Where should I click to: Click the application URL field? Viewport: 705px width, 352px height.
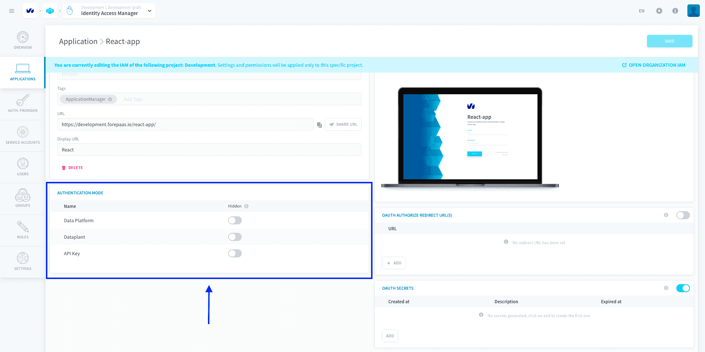click(x=185, y=124)
